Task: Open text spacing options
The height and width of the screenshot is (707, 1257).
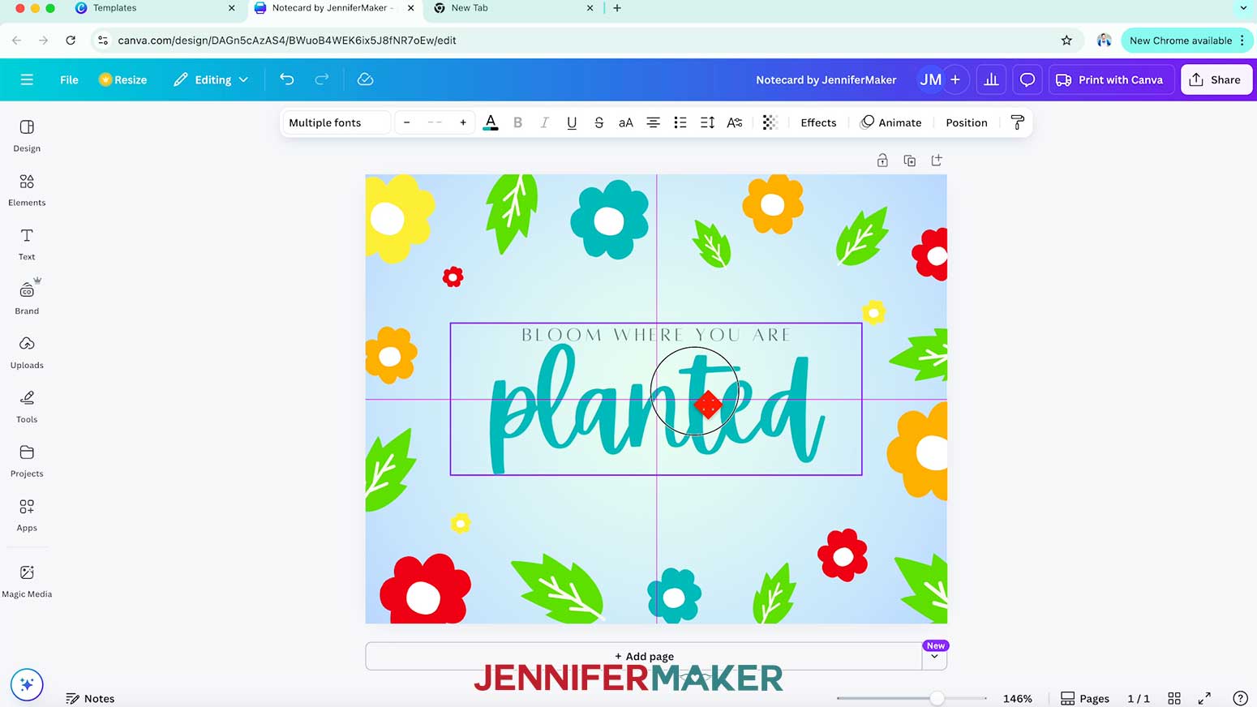Action: pyautogui.click(x=707, y=122)
